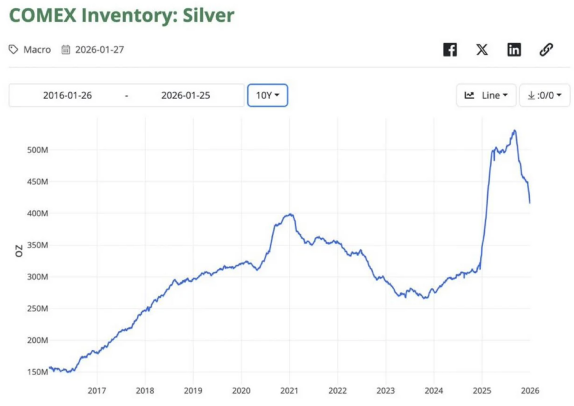
Task: Click the Macro tag icon
Action: click(13, 49)
